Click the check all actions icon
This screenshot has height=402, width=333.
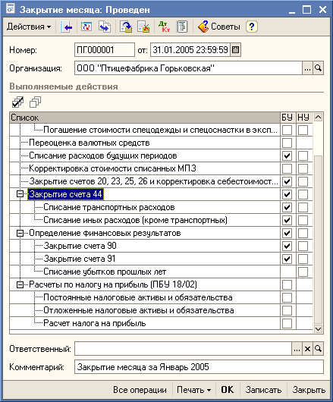(x=17, y=102)
